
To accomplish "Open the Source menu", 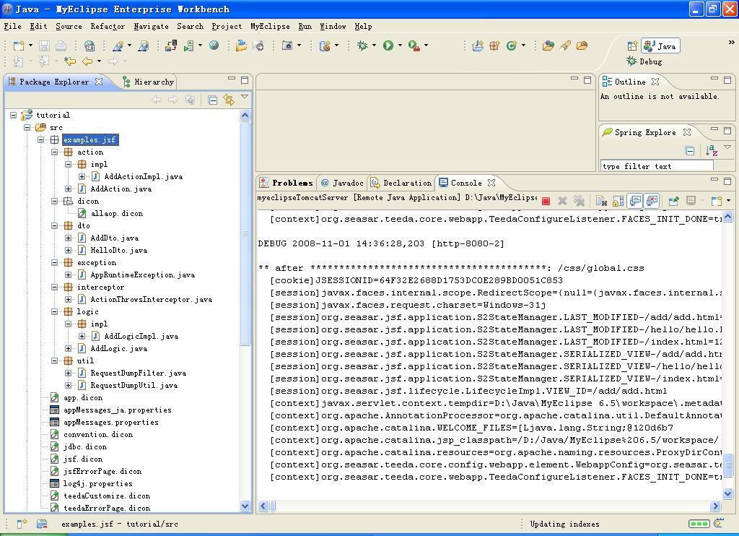I will pos(69,27).
